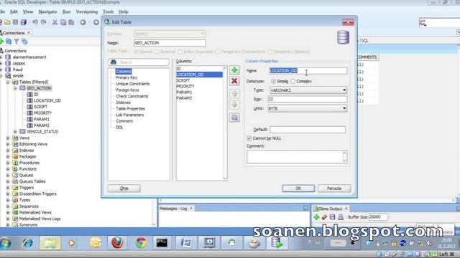Collapse the GEO_ACTION table node
Viewport: 460px width, 258px height.
pos(15,88)
